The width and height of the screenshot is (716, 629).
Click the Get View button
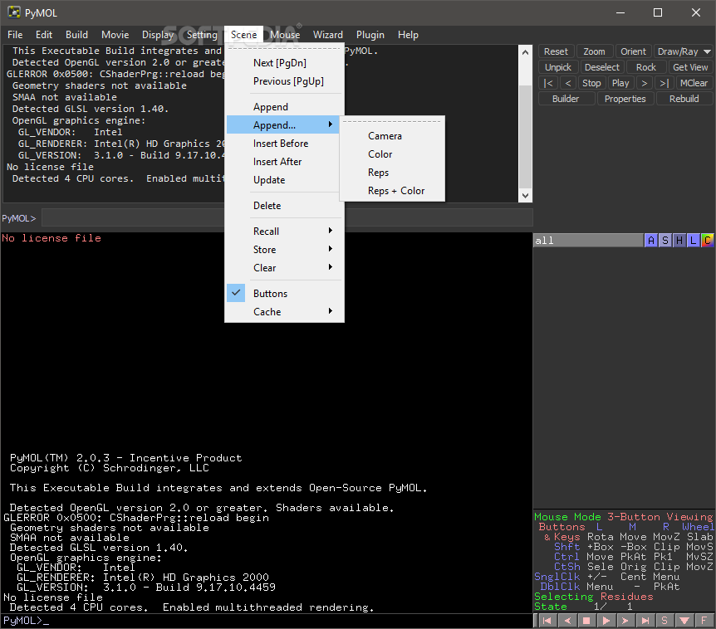click(x=690, y=67)
